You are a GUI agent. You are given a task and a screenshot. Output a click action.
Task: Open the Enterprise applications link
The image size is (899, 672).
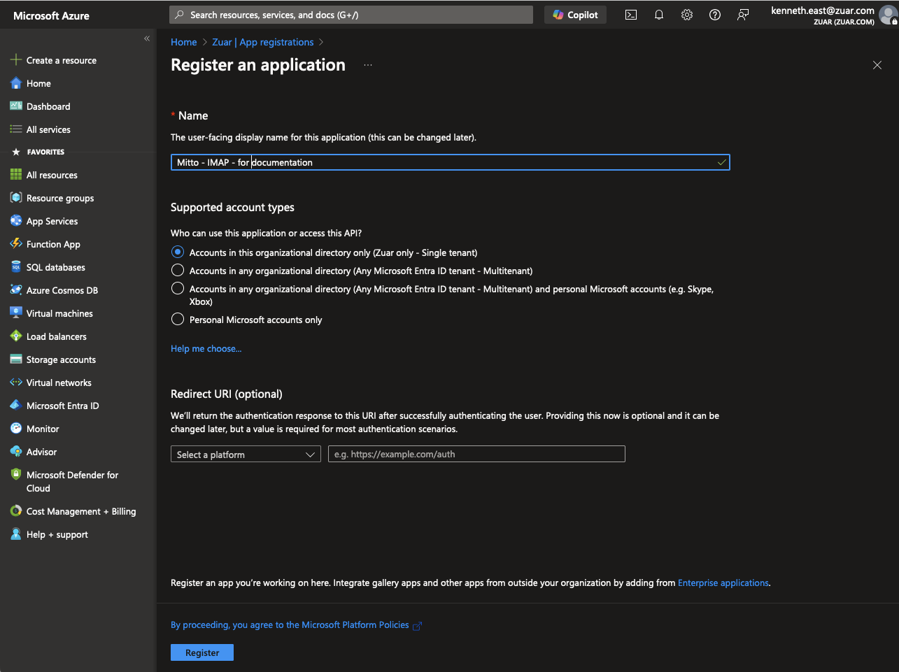tap(723, 582)
